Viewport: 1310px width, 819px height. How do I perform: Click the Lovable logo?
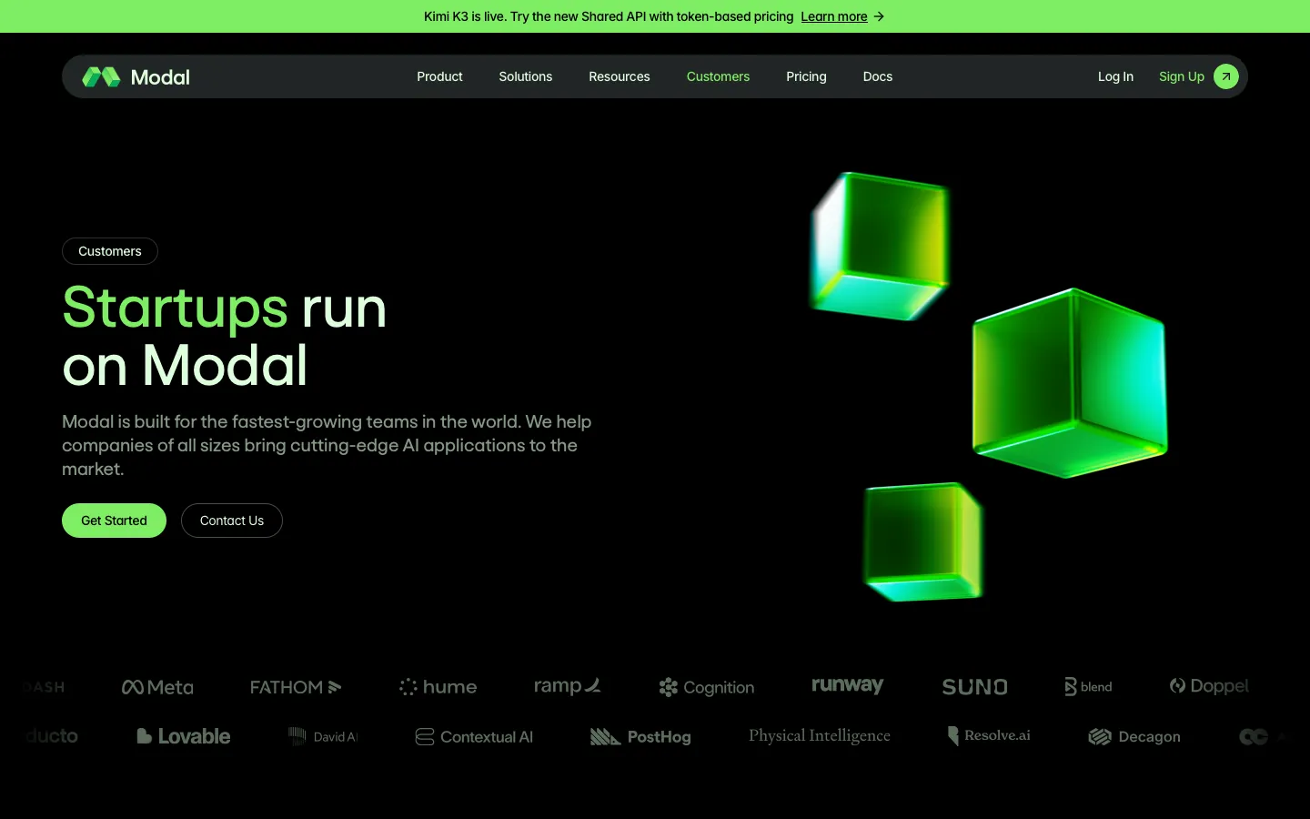coord(183,736)
